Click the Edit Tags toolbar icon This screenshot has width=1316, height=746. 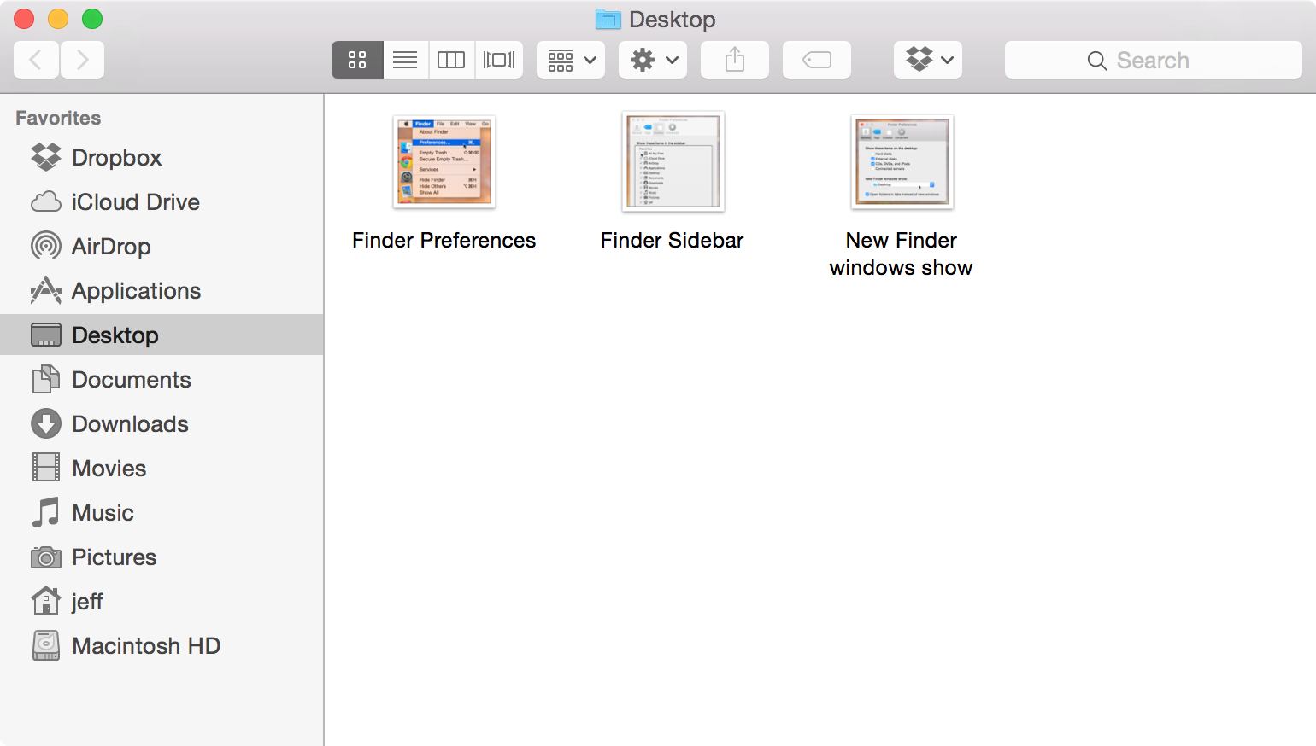(x=815, y=60)
